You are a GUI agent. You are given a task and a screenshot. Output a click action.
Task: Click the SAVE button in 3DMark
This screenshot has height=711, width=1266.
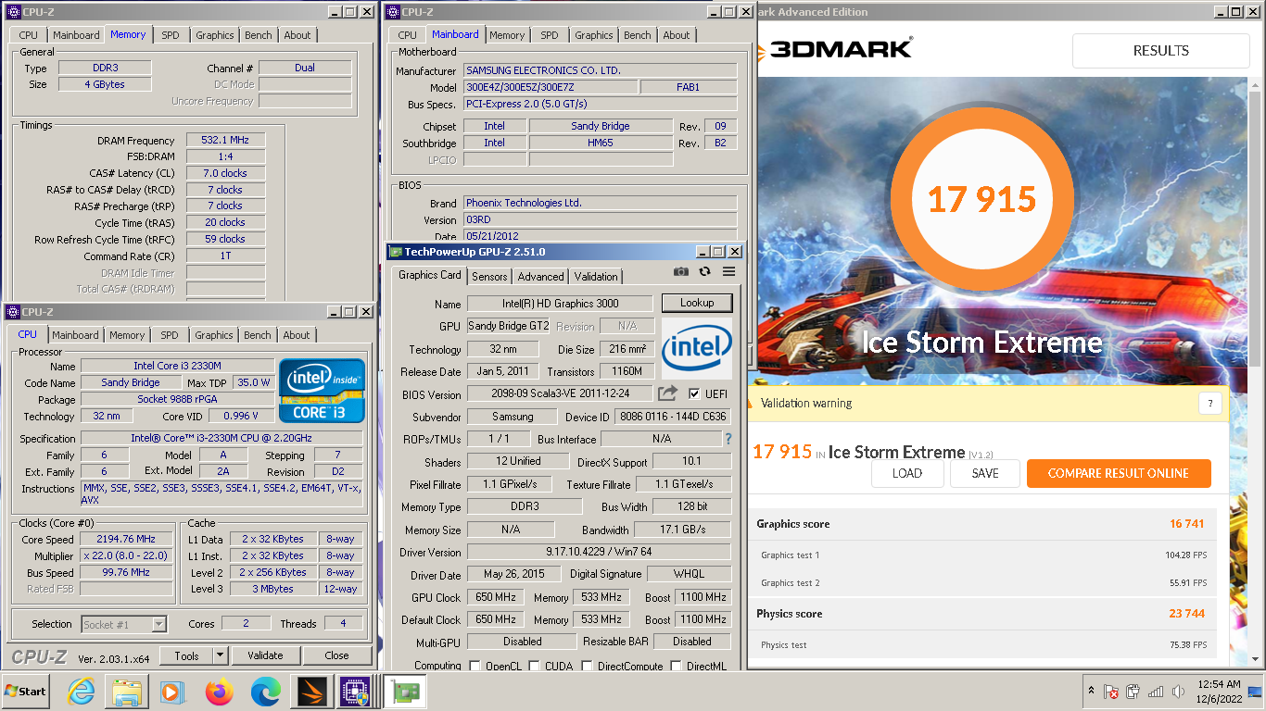985,473
